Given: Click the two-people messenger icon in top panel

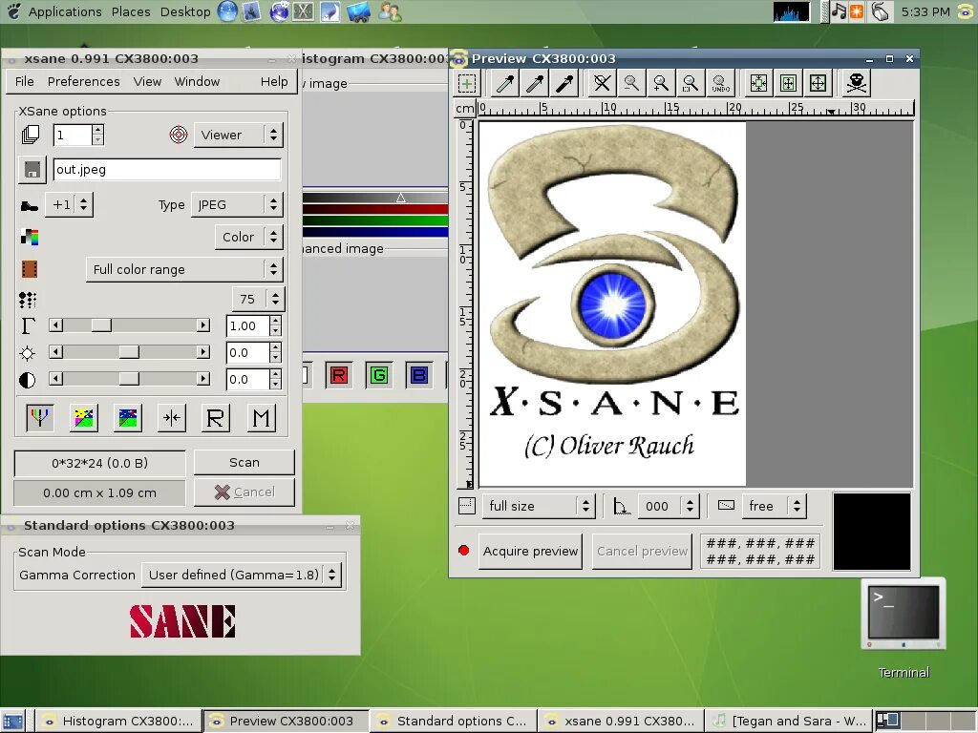Looking at the screenshot, I should (x=390, y=11).
